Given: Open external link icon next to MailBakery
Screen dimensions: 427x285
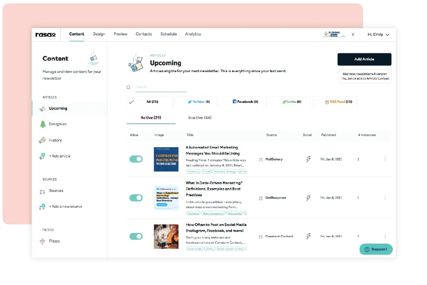Looking at the screenshot, I should 261,159.
